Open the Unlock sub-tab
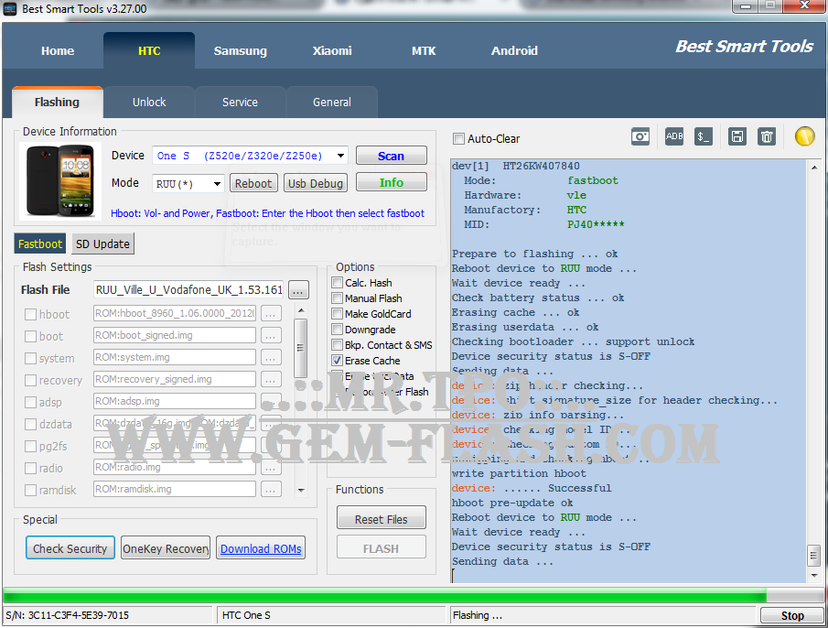This screenshot has width=828, height=628. click(x=149, y=102)
